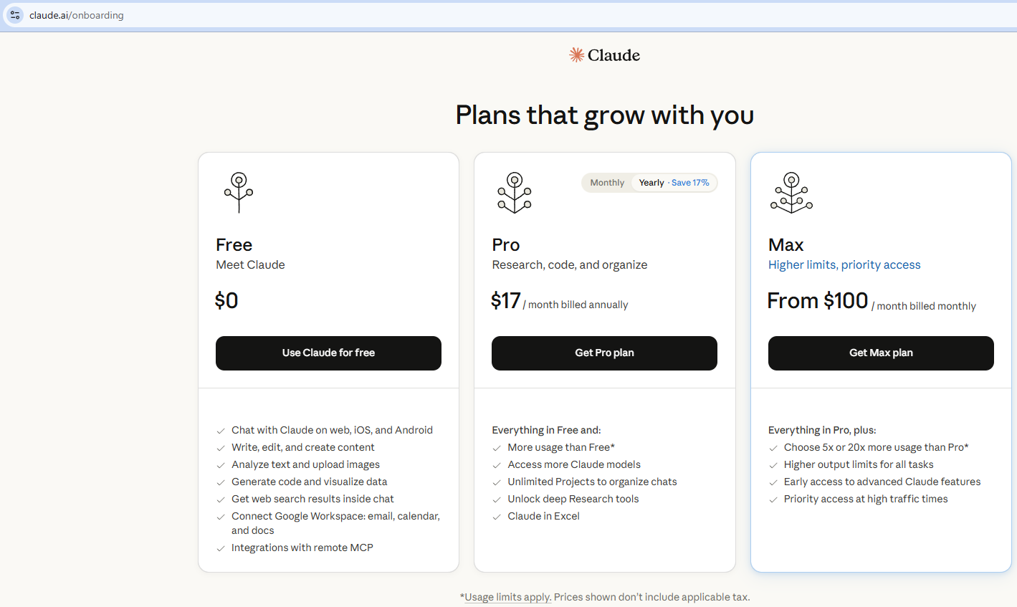The width and height of the screenshot is (1017, 607).
Task: Click the site info icon in address bar
Action: click(x=15, y=15)
